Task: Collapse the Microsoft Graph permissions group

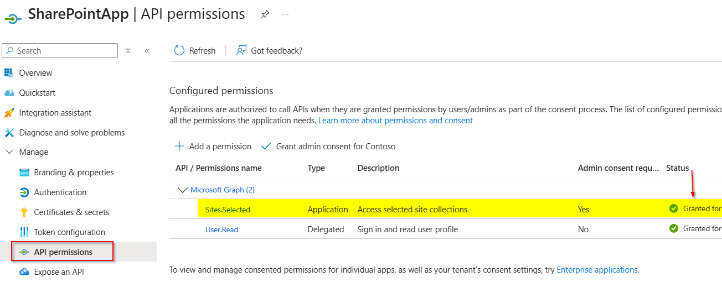Action: (x=182, y=190)
